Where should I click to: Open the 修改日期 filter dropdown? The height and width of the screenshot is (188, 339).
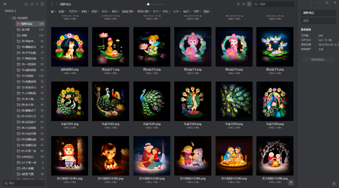(x=144, y=11)
